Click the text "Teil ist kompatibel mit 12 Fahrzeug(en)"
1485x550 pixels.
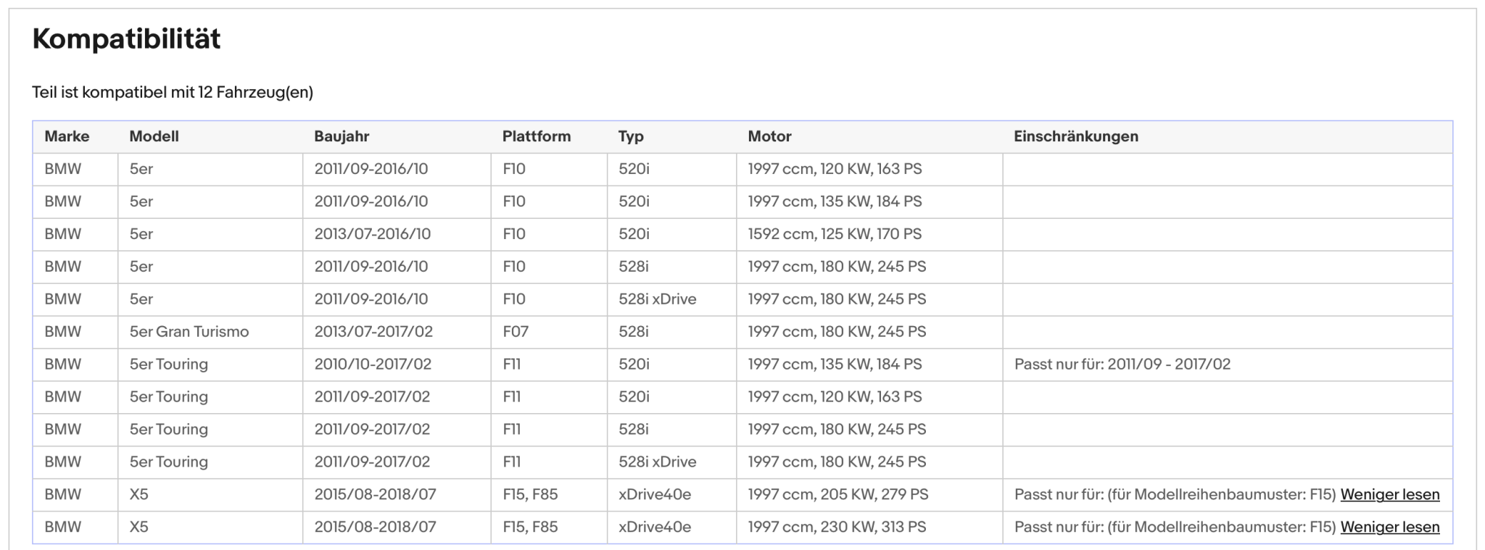[173, 93]
